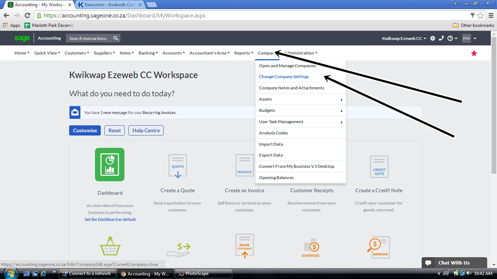Select Import Data menu item
The width and height of the screenshot is (497, 279).
coord(301,144)
